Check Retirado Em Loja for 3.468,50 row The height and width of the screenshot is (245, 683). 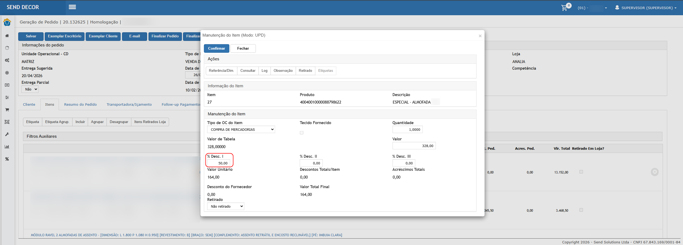pos(581,210)
